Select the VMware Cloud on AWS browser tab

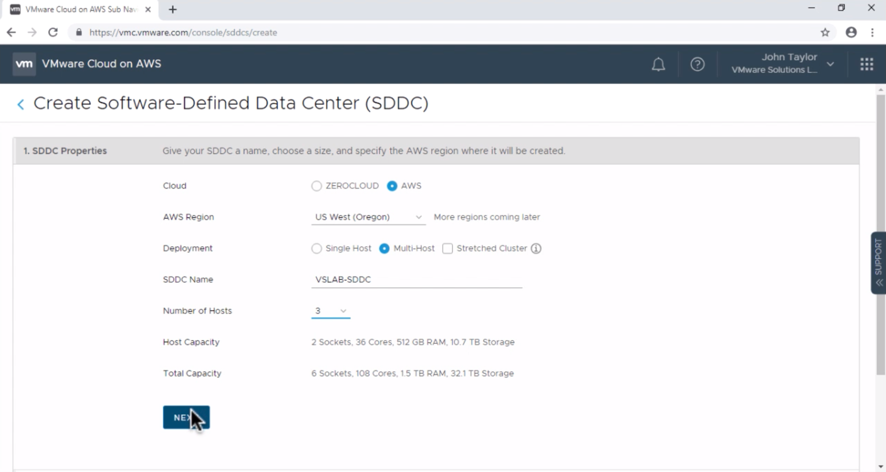[x=81, y=10]
